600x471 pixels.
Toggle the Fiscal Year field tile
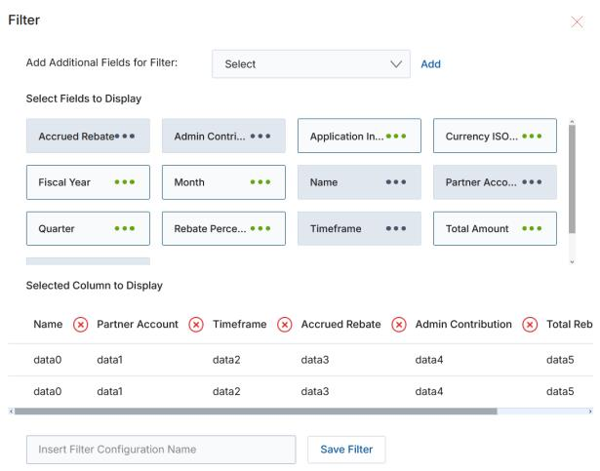[88, 182]
